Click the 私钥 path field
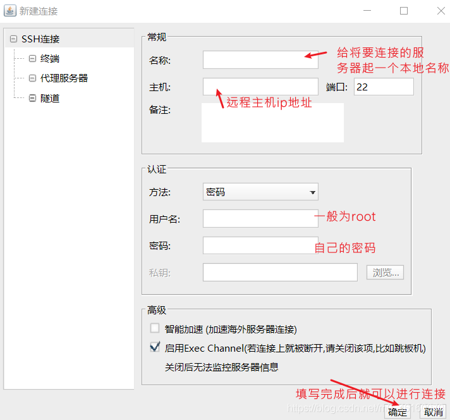The height and width of the screenshot is (420, 450). tap(280, 273)
